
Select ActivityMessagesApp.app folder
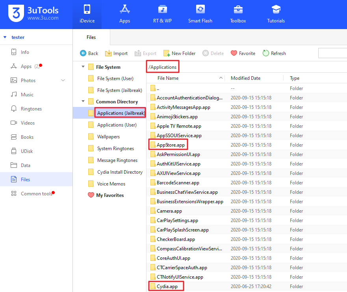click(x=247, y=107)
